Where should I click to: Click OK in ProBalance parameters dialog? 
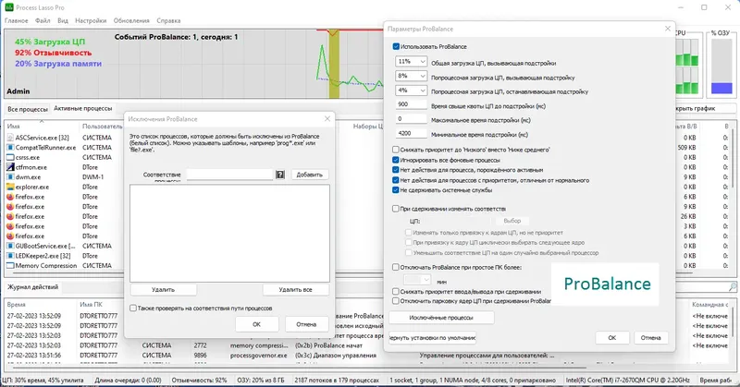tap(612, 337)
